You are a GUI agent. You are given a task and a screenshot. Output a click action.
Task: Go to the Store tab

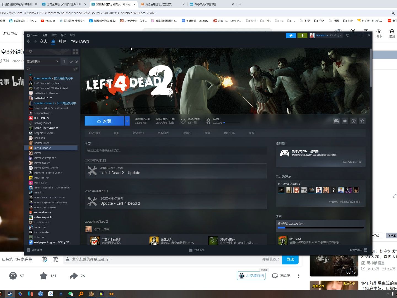(44, 41)
